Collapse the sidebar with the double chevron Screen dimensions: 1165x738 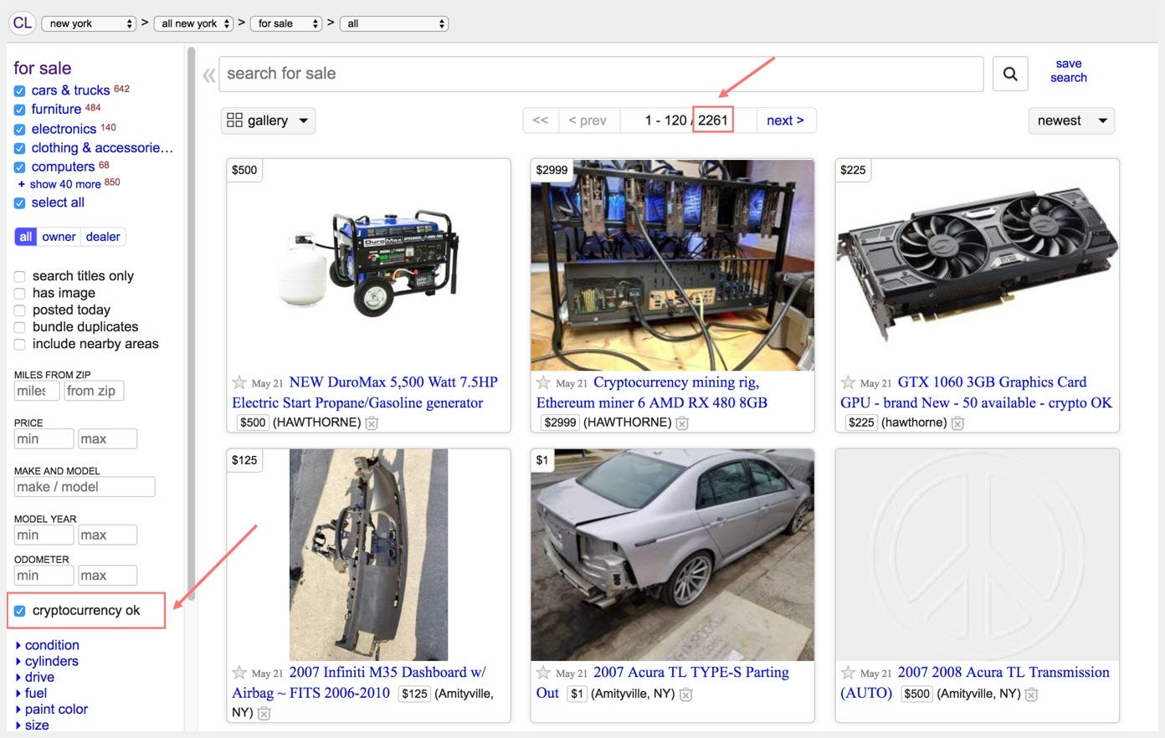[208, 74]
